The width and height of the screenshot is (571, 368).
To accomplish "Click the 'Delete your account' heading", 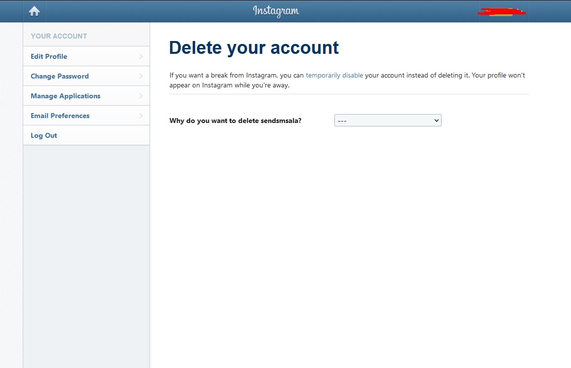I will tap(254, 48).
